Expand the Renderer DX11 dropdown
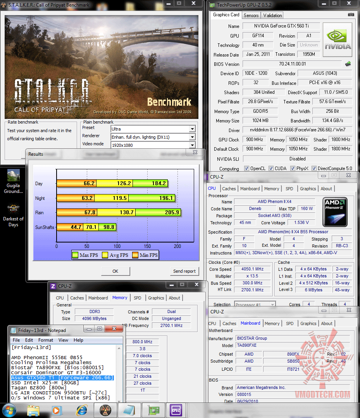The image size is (360, 418). pos(192,137)
